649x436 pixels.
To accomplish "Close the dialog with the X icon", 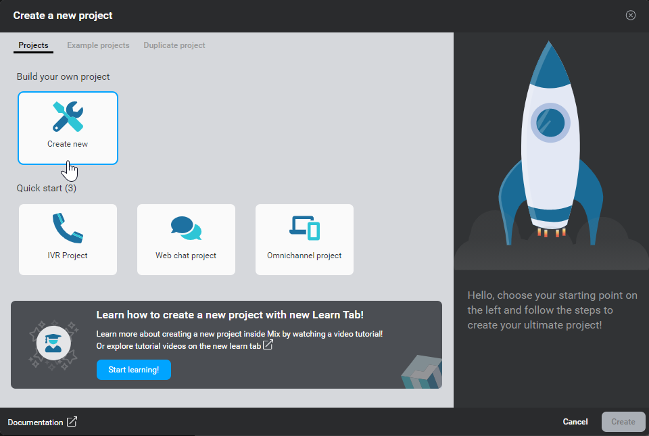I will [631, 16].
